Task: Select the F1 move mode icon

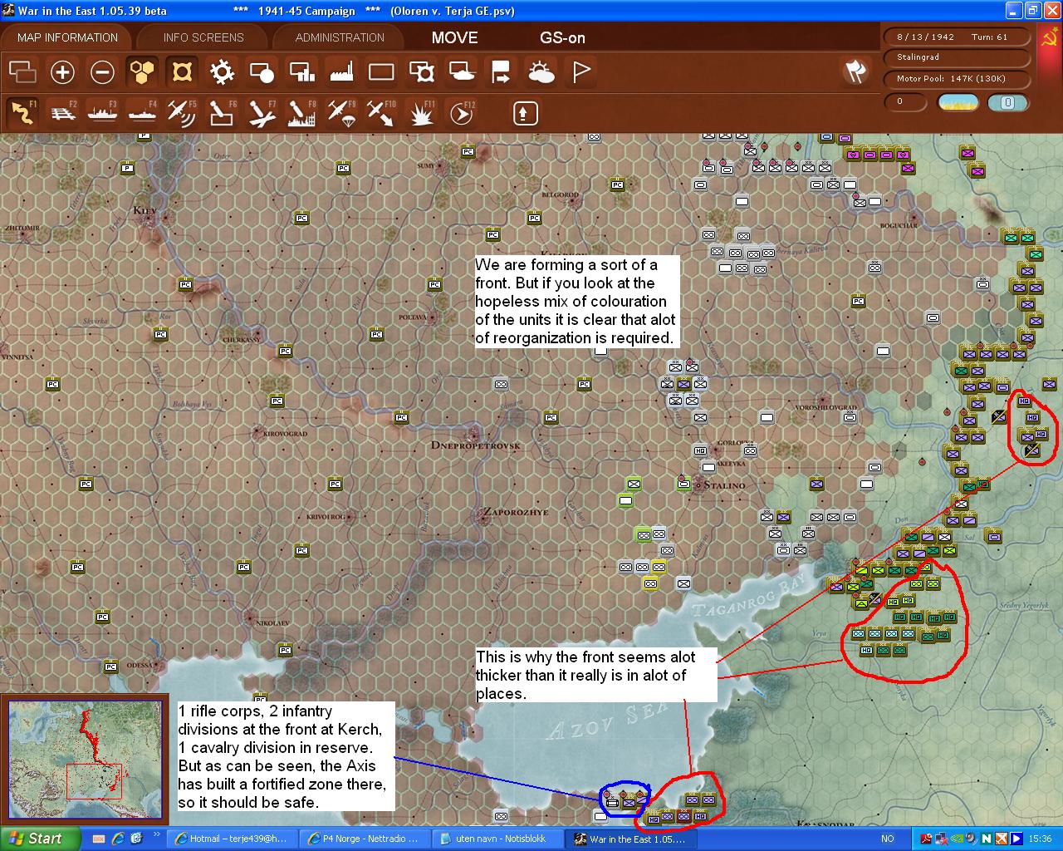Action: point(22,112)
